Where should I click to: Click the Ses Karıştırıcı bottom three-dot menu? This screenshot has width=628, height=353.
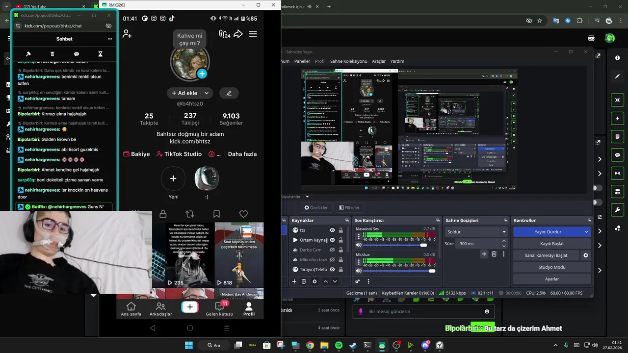pos(368,281)
